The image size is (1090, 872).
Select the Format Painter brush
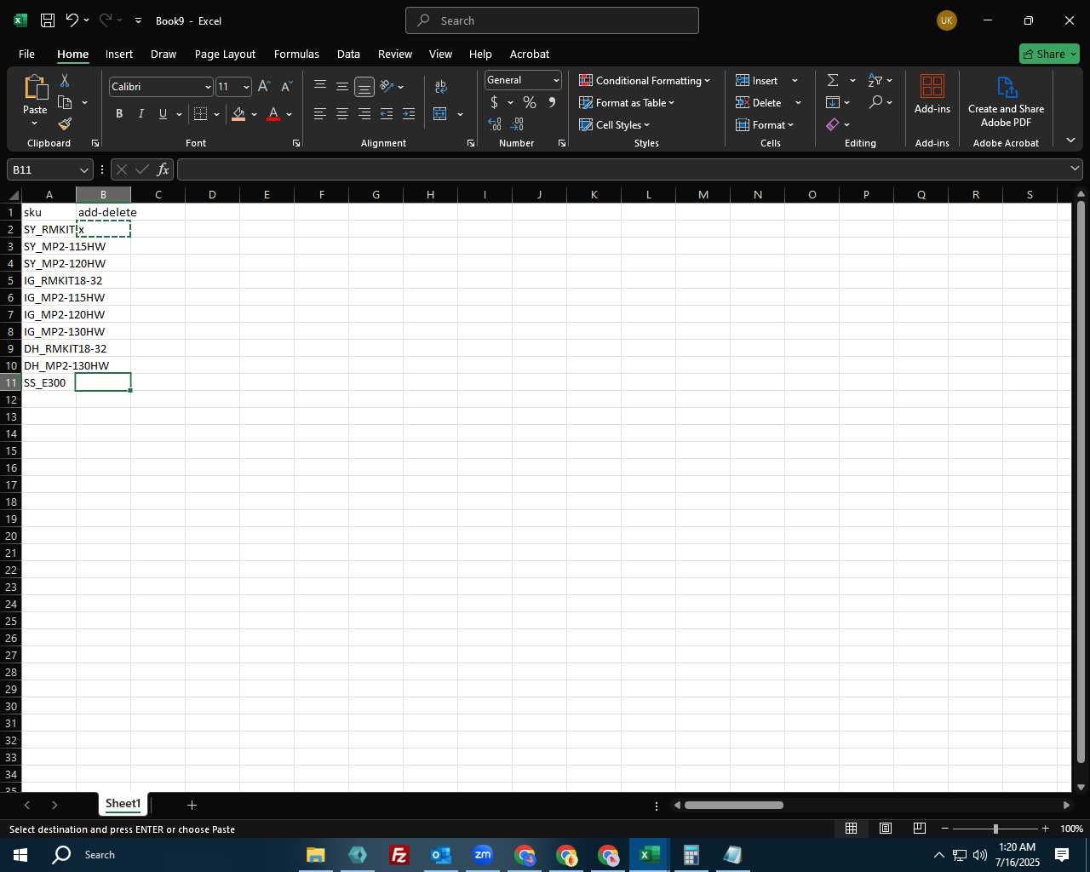[x=65, y=124]
